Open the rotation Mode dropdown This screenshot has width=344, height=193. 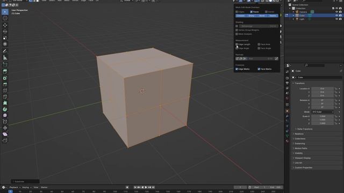point(322,112)
